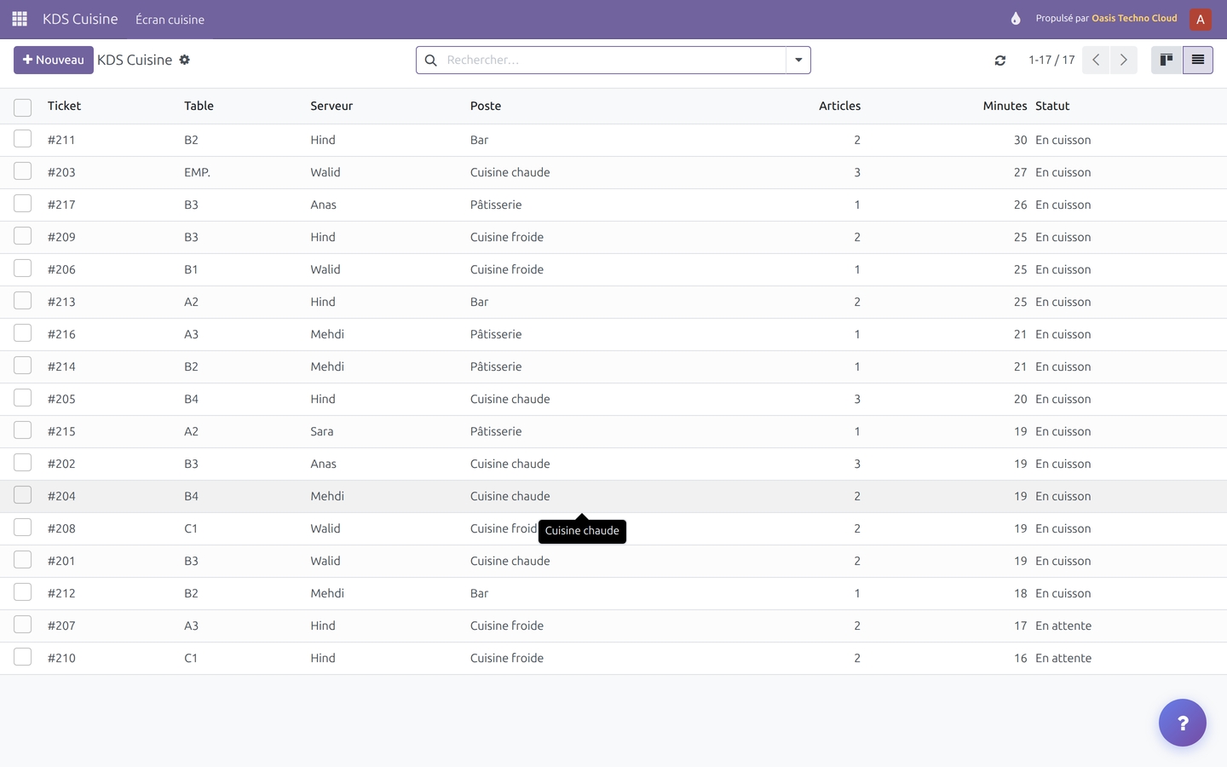Select checkbox for ticket #207
Viewport: 1227px width, 767px height.
(x=23, y=625)
